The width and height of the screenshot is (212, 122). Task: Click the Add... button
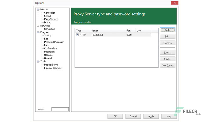coord(168,30)
